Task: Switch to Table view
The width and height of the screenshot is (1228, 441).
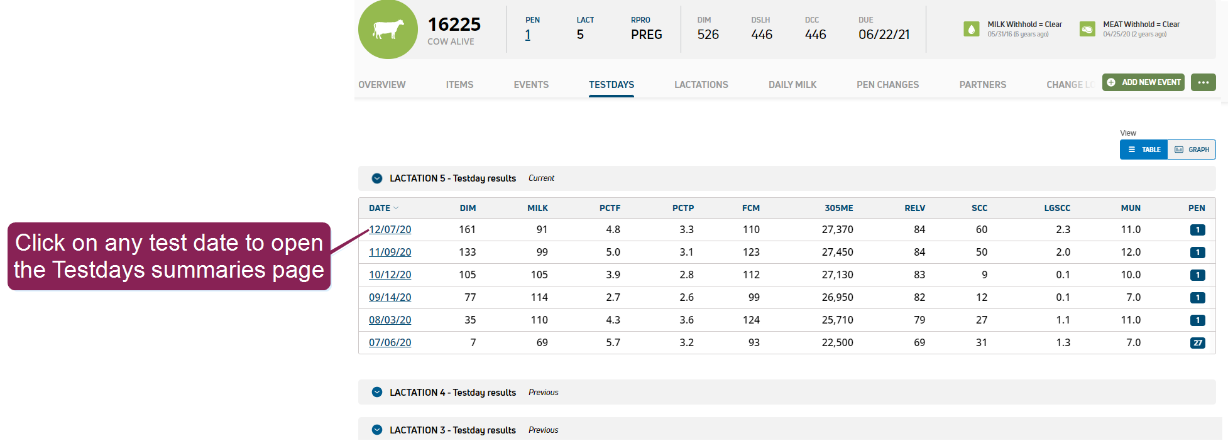Action: pos(1144,150)
